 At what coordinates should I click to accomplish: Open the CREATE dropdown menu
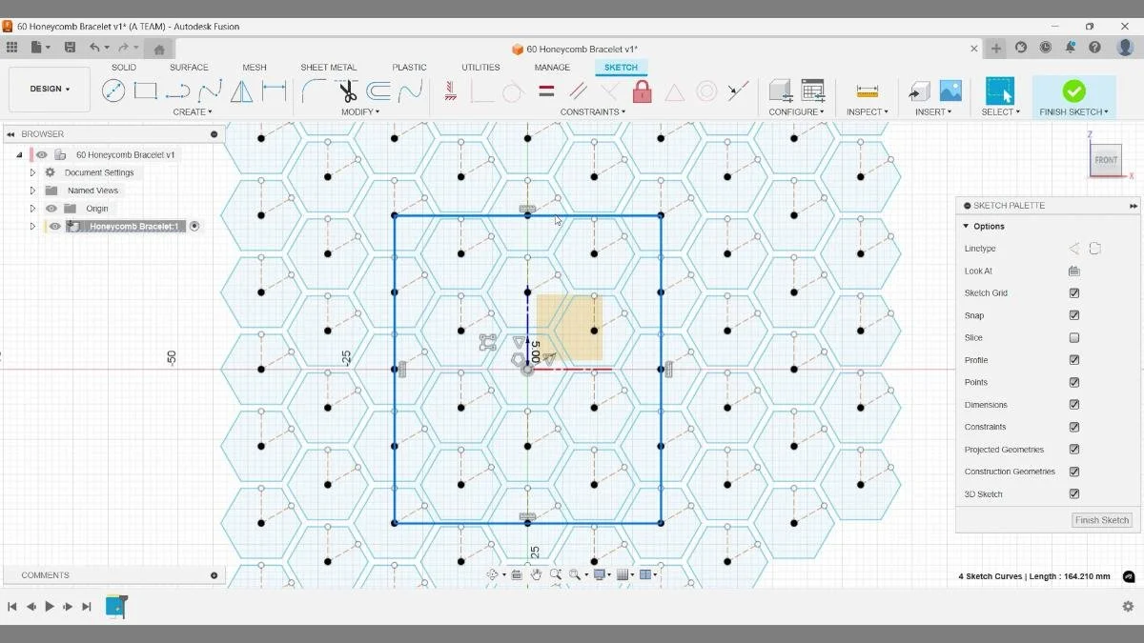[x=193, y=111]
